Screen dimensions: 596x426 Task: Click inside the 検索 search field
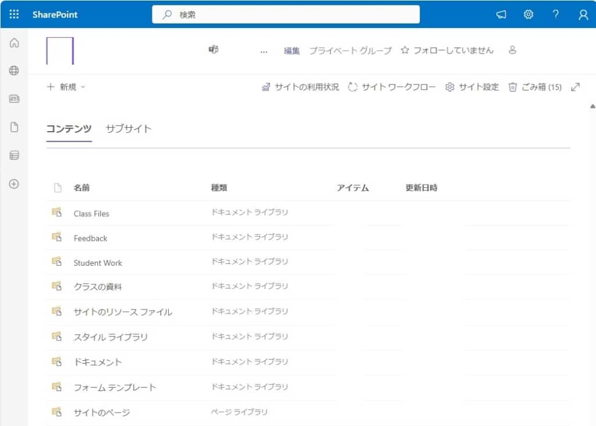(285, 14)
